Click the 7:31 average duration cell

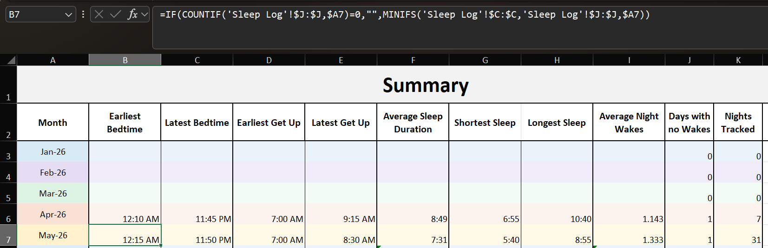pos(413,235)
